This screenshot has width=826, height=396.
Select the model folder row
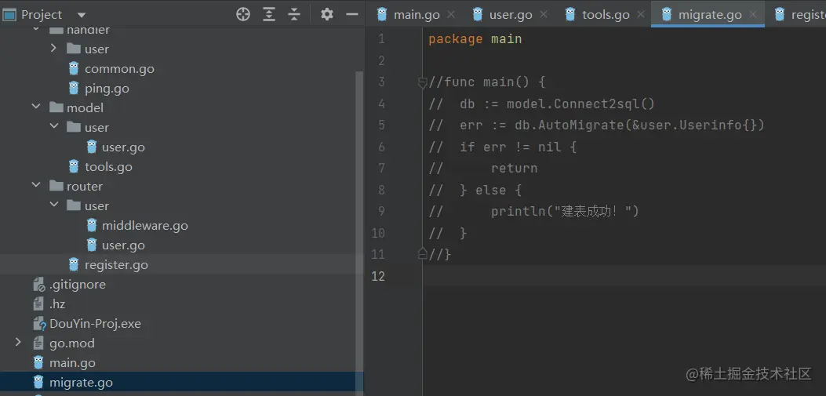(182, 107)
